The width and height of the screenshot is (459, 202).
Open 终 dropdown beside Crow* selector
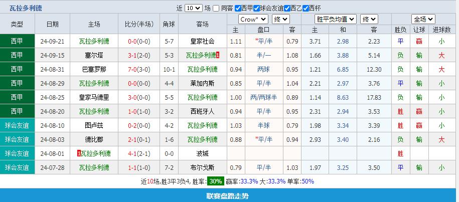tap(280, 20)
